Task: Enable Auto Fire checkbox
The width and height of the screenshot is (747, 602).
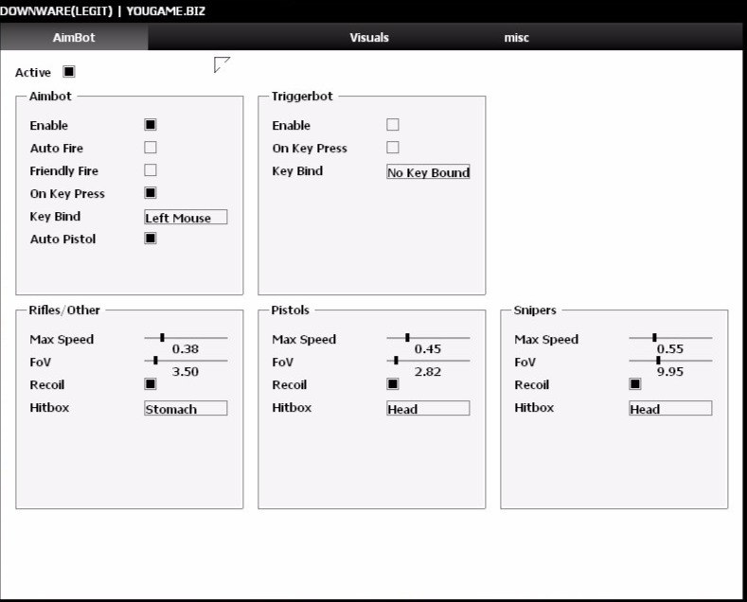Action: (151, 148)
